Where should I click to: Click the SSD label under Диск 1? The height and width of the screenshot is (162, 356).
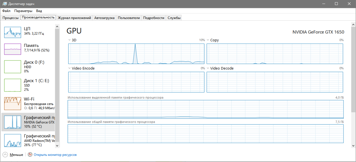[x=27, y=85]
